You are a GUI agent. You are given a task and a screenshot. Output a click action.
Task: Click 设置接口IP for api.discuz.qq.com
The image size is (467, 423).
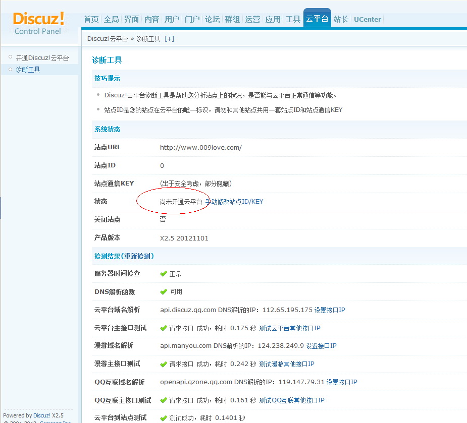pos(330,310)
